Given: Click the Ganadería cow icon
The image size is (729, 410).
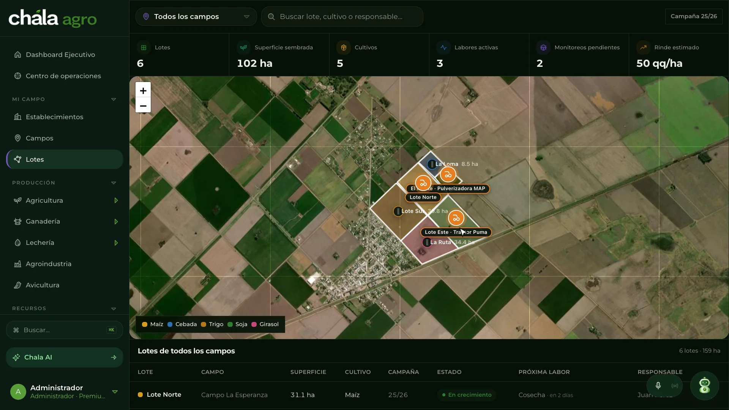Looking at the screenshot, I should (x=17, y=221).
